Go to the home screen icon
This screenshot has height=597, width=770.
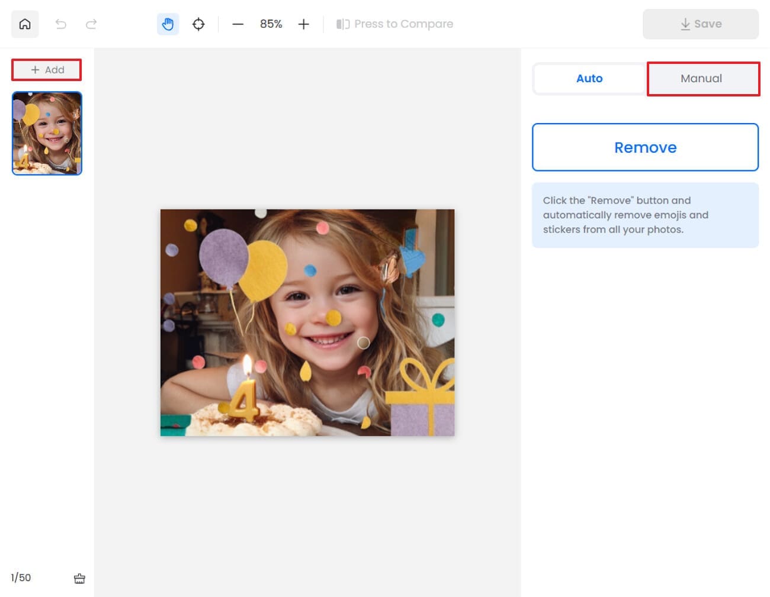(x=25, y=24)
